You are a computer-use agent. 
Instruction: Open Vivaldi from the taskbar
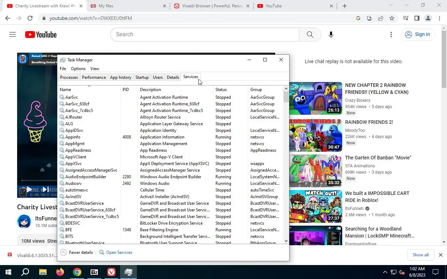[111, 272]
